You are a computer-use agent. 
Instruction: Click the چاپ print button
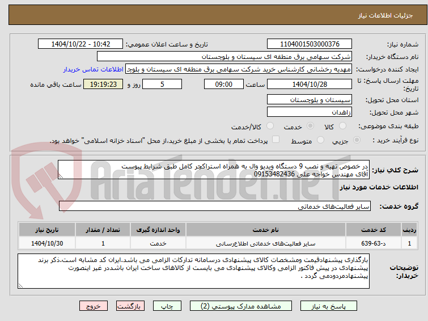(x=167, y=306)
